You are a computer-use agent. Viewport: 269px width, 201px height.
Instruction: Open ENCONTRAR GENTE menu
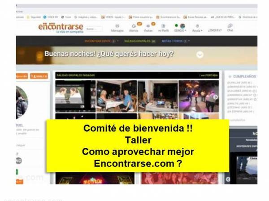(101, 41)
